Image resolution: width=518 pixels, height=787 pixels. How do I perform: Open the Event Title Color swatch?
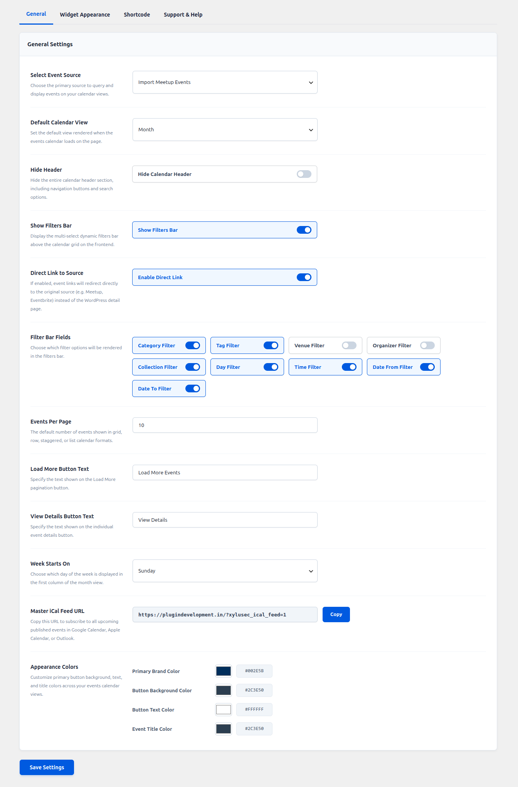[x=224, y=729]
